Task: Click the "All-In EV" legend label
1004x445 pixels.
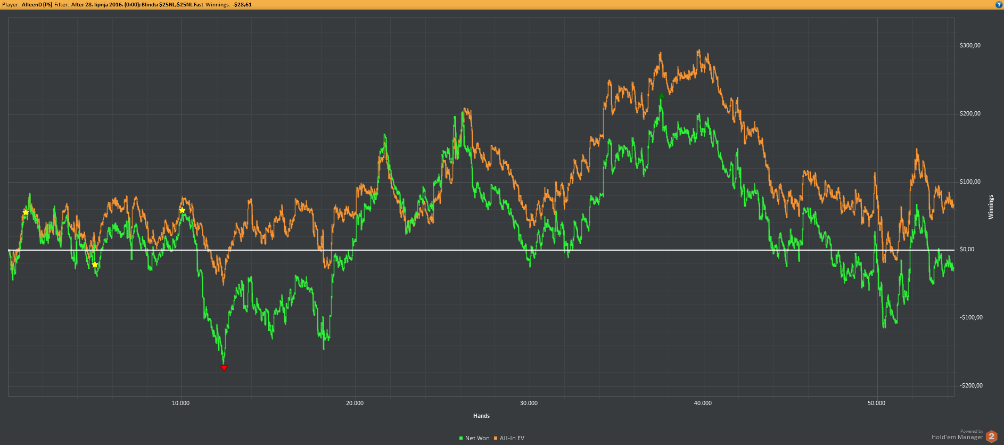Action: (512, 438)
